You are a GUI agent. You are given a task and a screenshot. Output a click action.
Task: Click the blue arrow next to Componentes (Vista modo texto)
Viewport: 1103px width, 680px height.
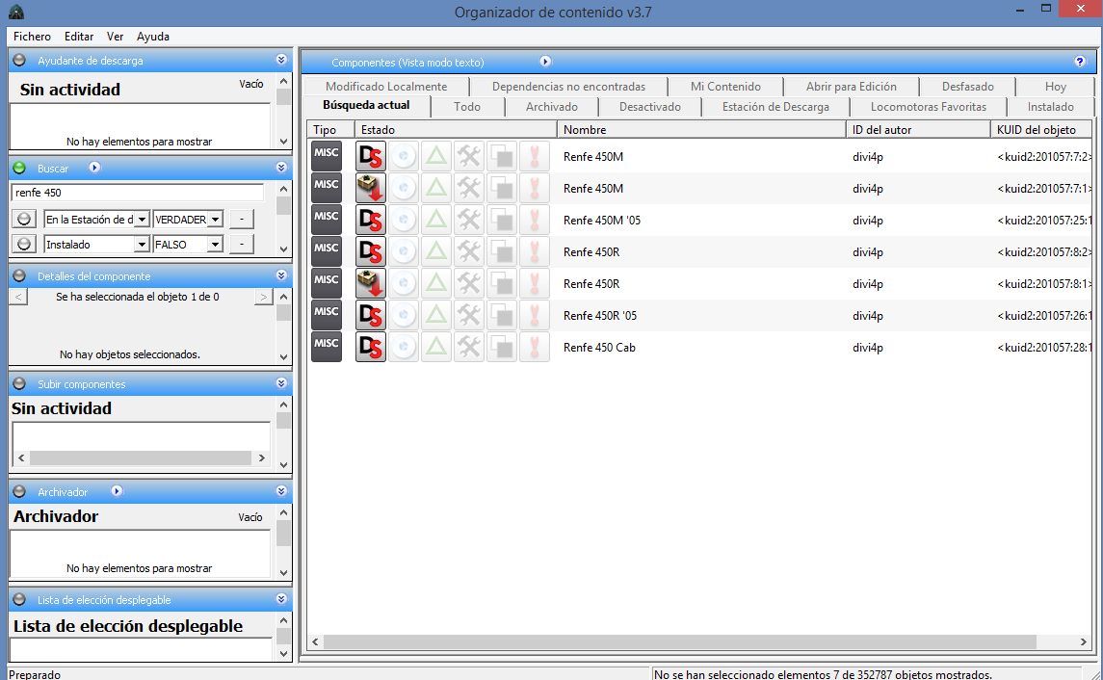pyautogui.click(x=545, y=62)
